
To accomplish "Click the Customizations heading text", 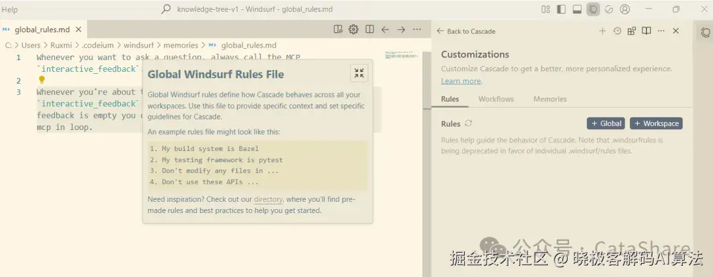I will pos(475,55).
